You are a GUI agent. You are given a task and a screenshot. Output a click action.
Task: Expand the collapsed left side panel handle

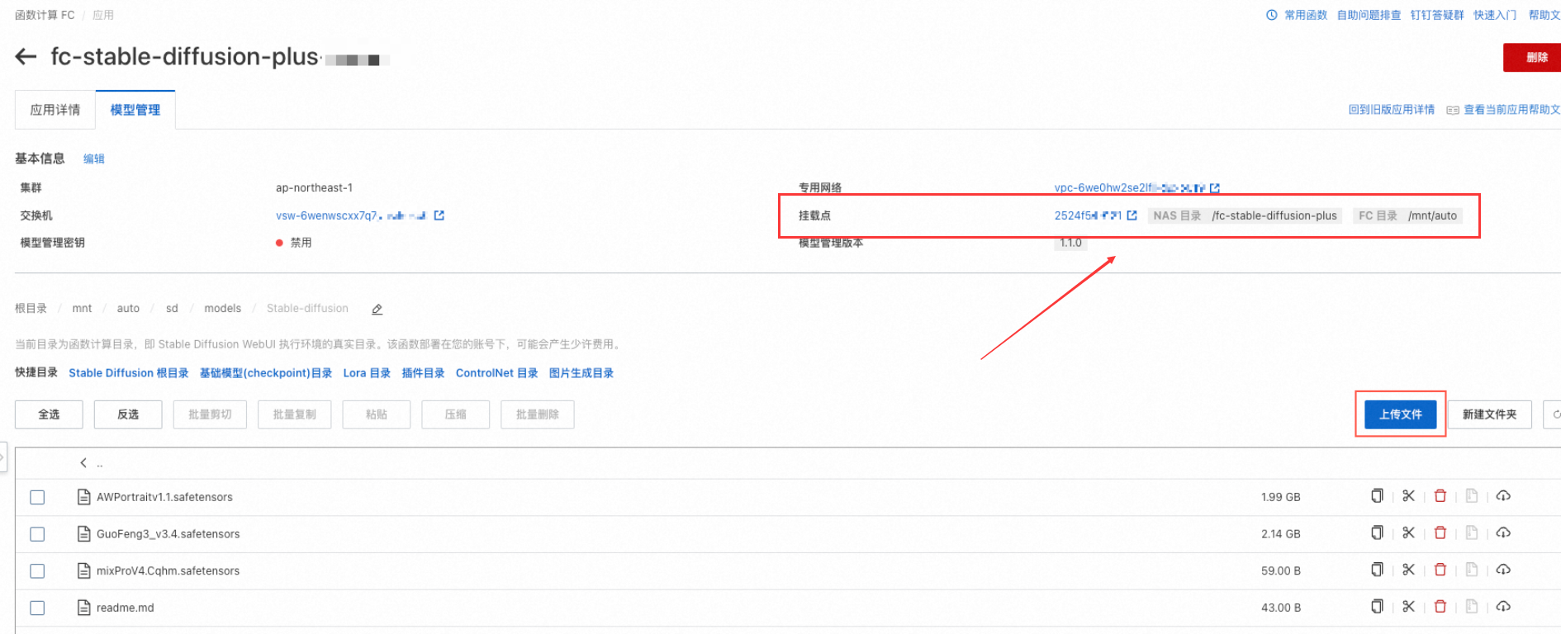click(x=2, y=457)
